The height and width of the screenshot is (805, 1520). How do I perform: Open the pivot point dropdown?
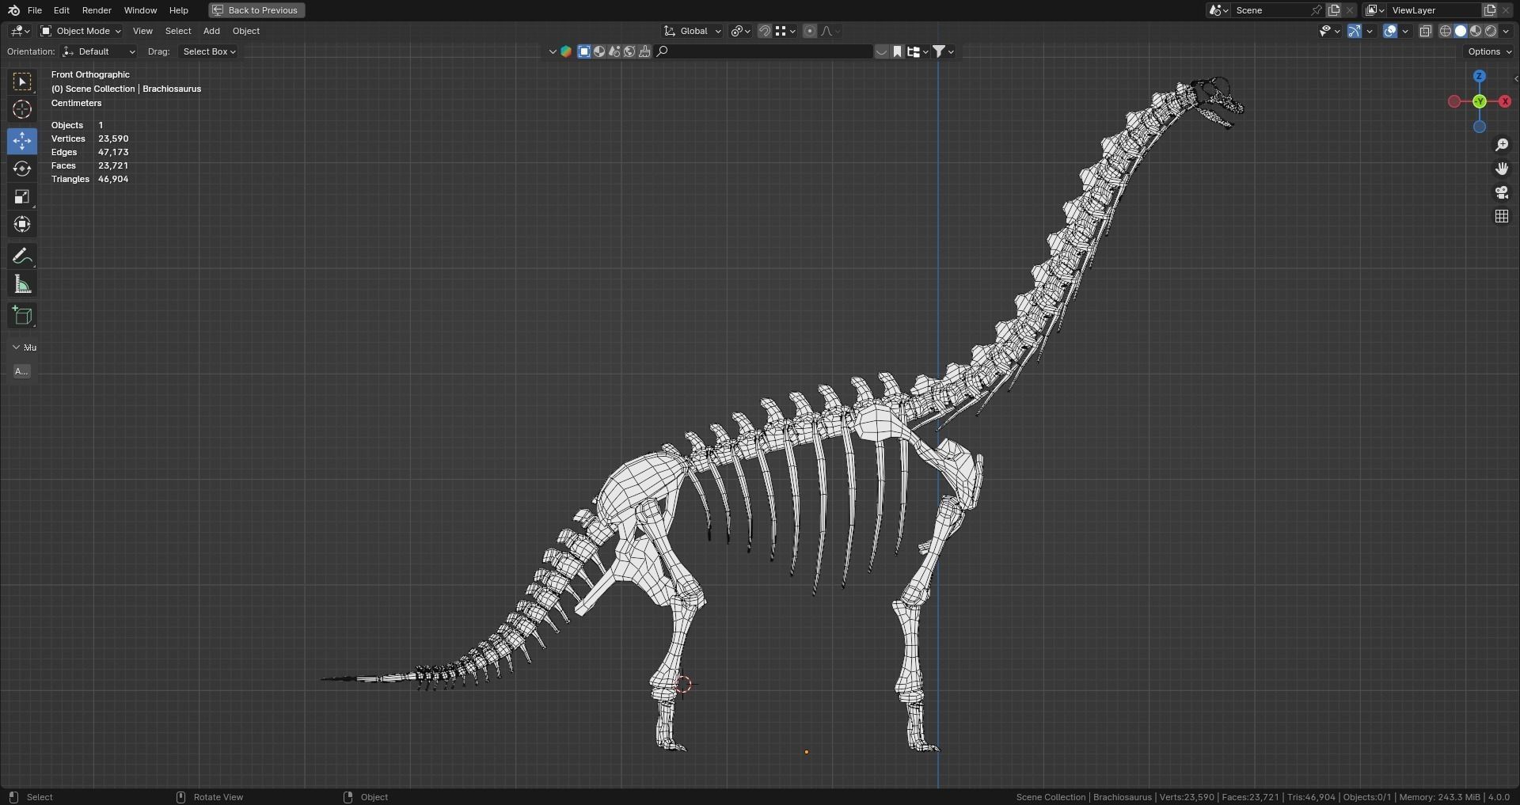click(x=740, y=31)
